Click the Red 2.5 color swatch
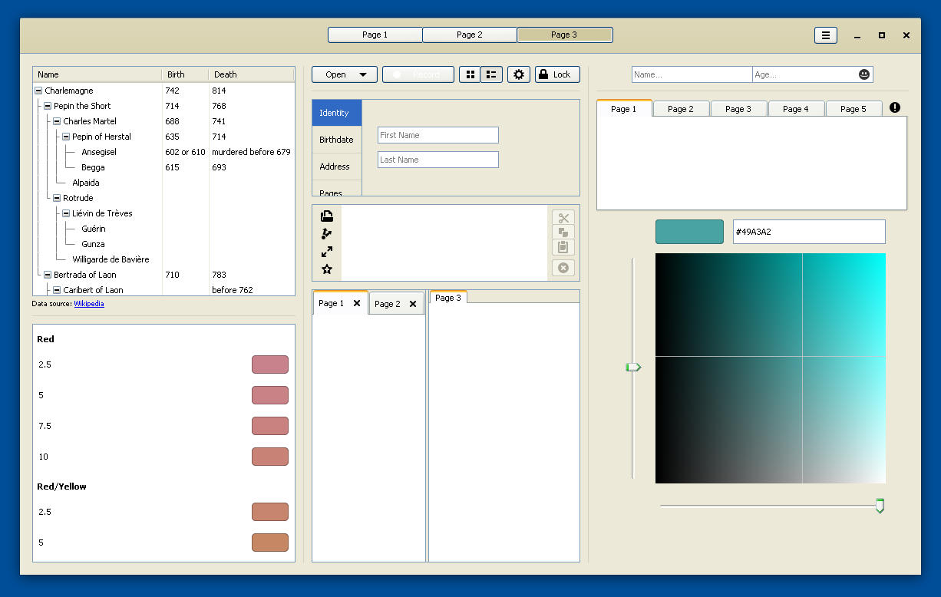Image resolution: width=941 pixels, height=597 pixels. click(x=270, y=364)
